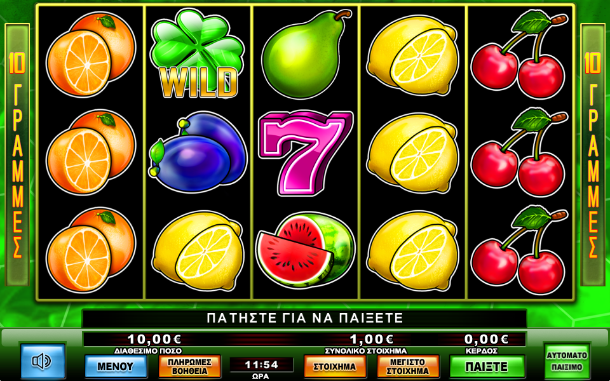Click the middle lemon in fourth reel

[413, 153]
